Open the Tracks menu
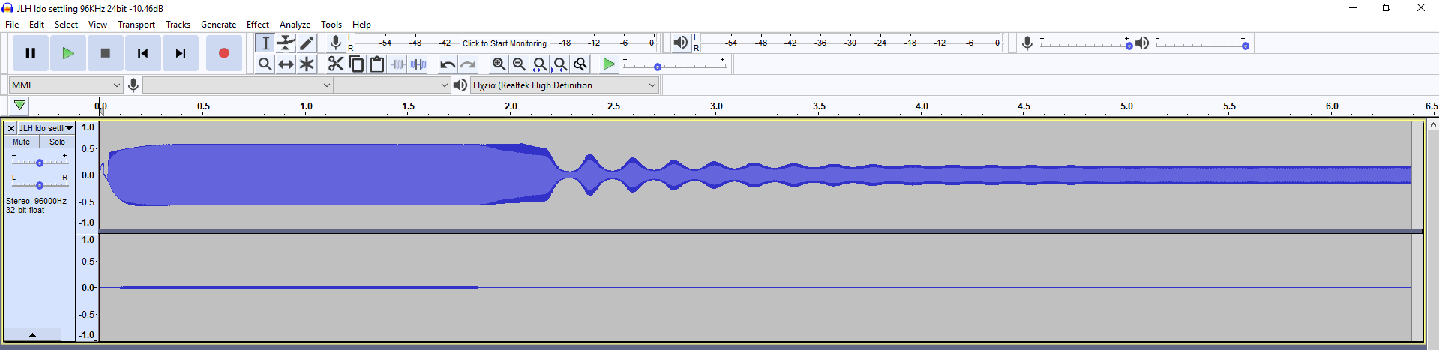 point(178,25)
